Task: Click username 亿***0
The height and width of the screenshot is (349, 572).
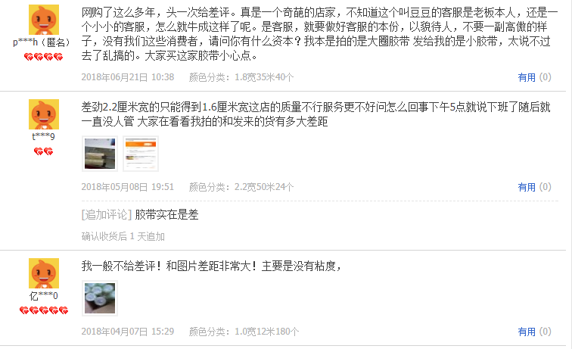Action: 43,296
